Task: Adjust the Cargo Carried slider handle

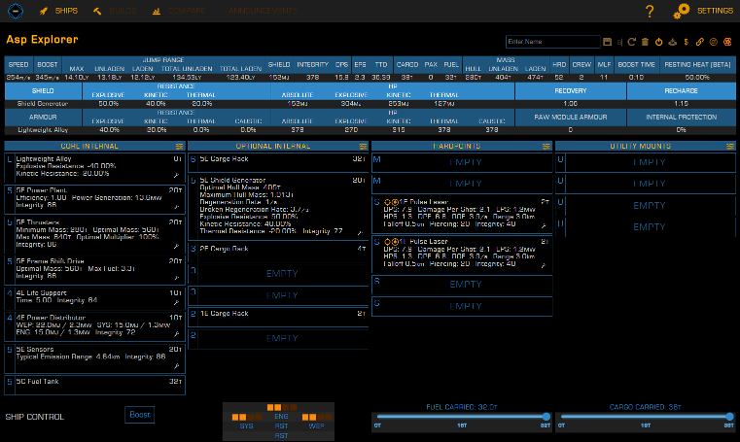Action: tap(729, 417)
